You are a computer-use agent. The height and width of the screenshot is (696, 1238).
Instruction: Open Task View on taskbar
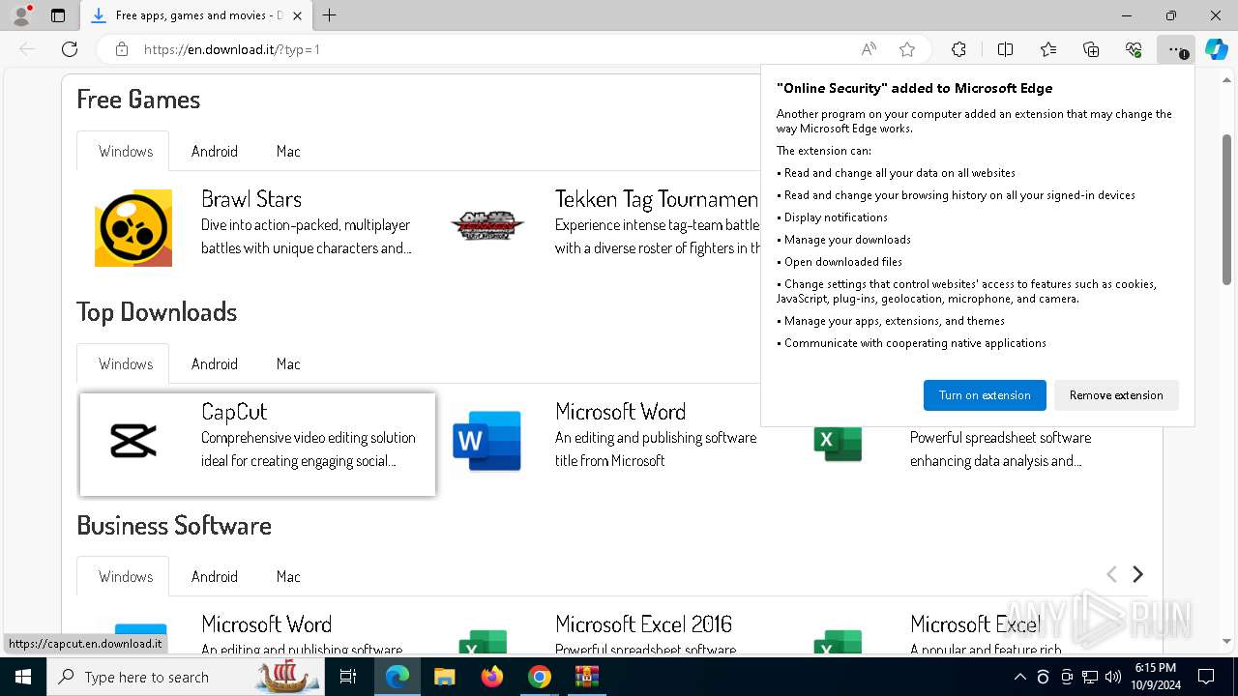tap(348, 677)
